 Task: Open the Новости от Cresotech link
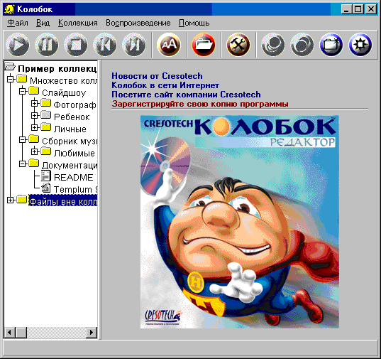point(157,76)
